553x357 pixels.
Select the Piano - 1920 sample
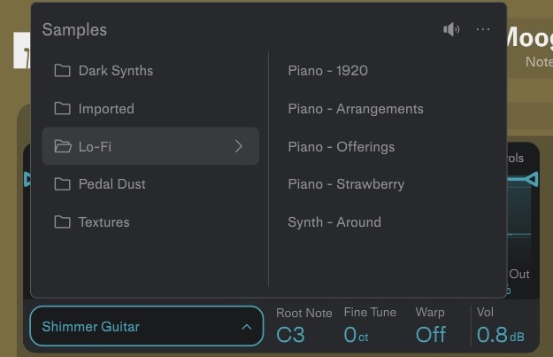point(327,71)
